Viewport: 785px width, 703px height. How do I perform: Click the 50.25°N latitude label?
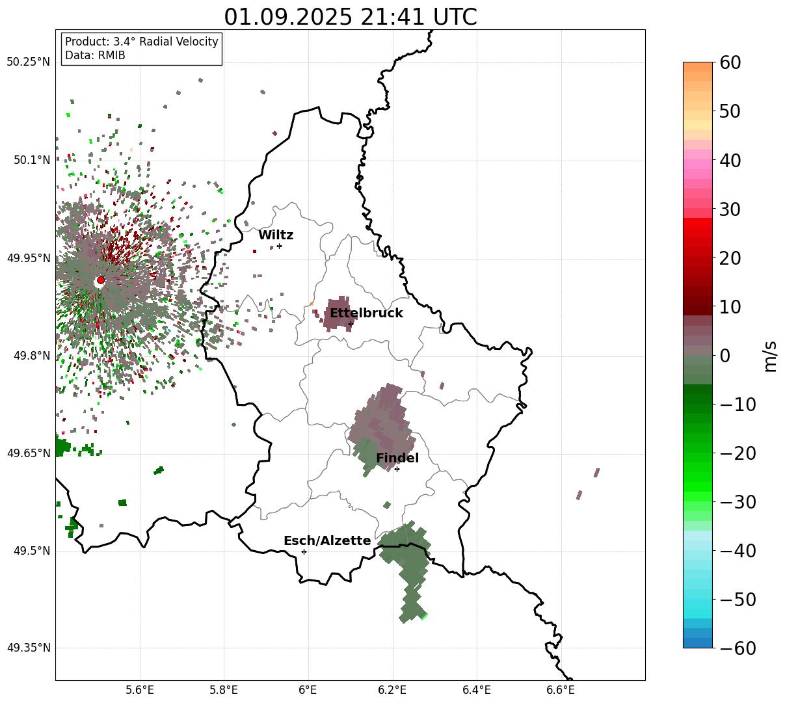pos(28,62)
